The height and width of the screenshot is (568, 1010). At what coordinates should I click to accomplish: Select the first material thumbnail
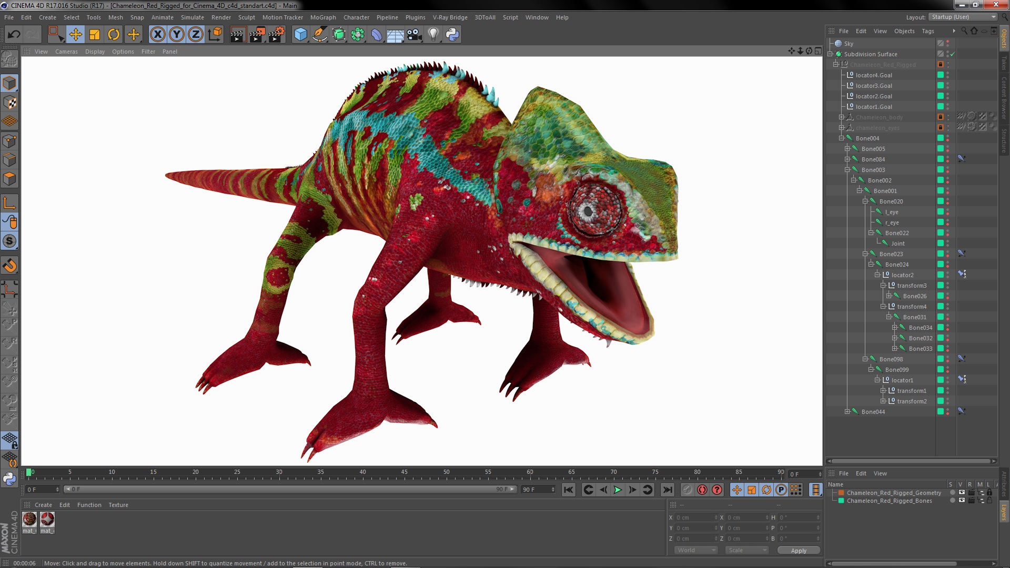click(29, 520)
